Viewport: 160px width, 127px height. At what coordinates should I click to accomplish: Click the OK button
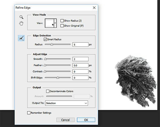86,120
